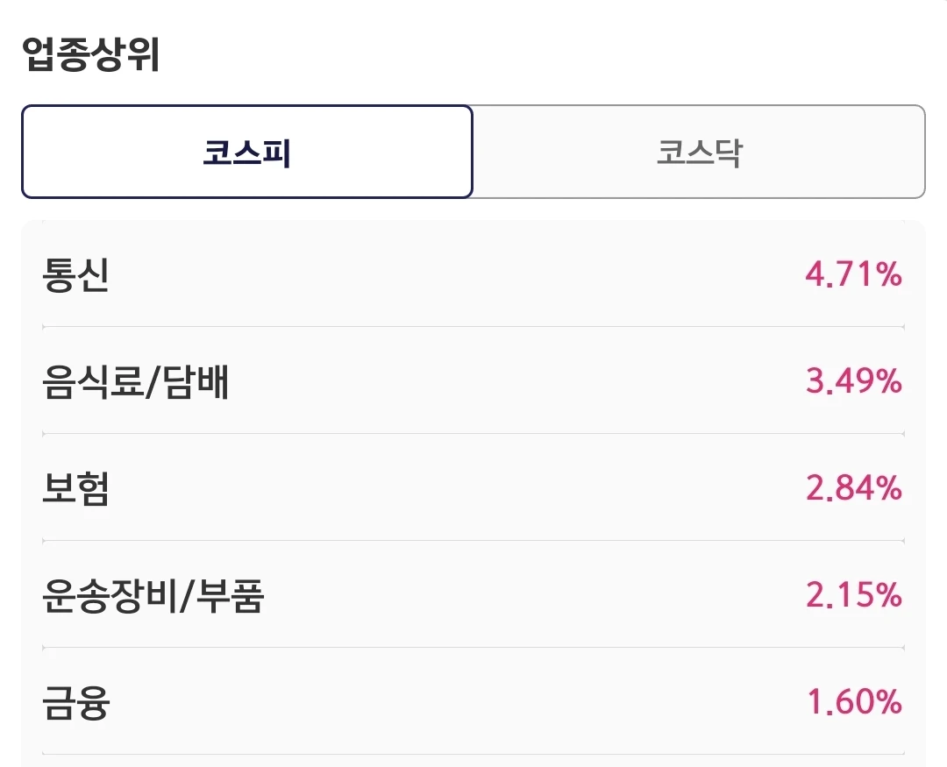
Task: Click the divider below 보험 row
Action: (x=473, y=541)
